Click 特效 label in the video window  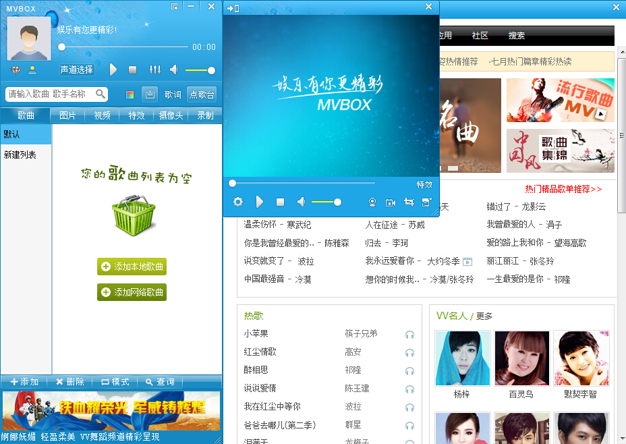[x=424, y=184]
